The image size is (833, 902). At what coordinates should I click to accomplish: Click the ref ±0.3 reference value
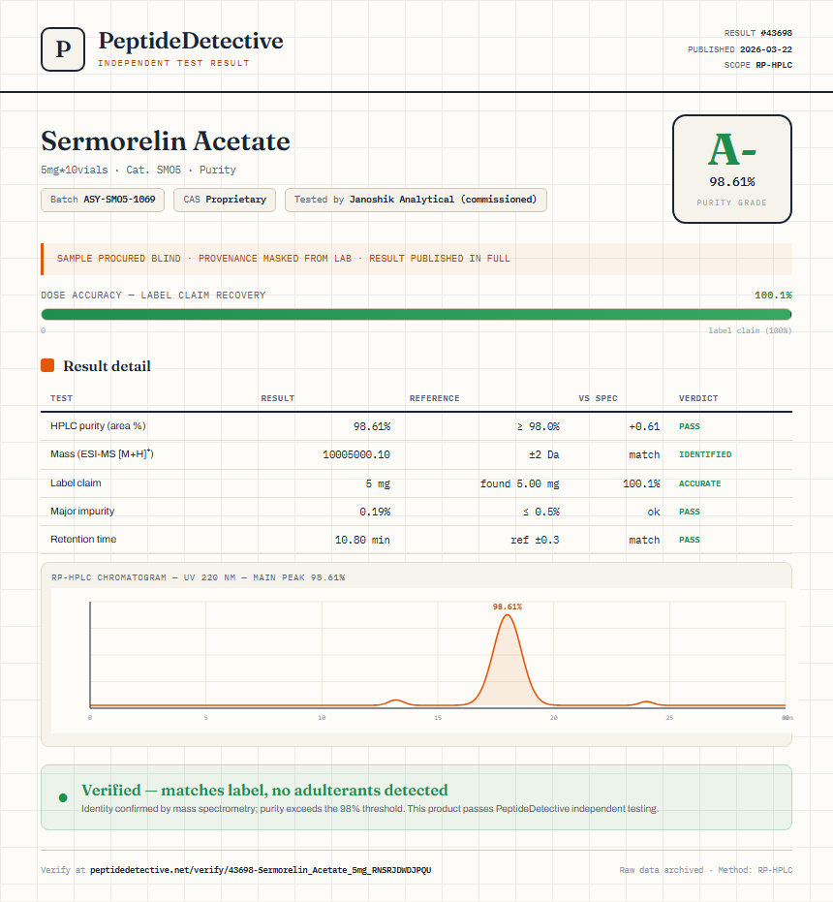click(535, 540)
